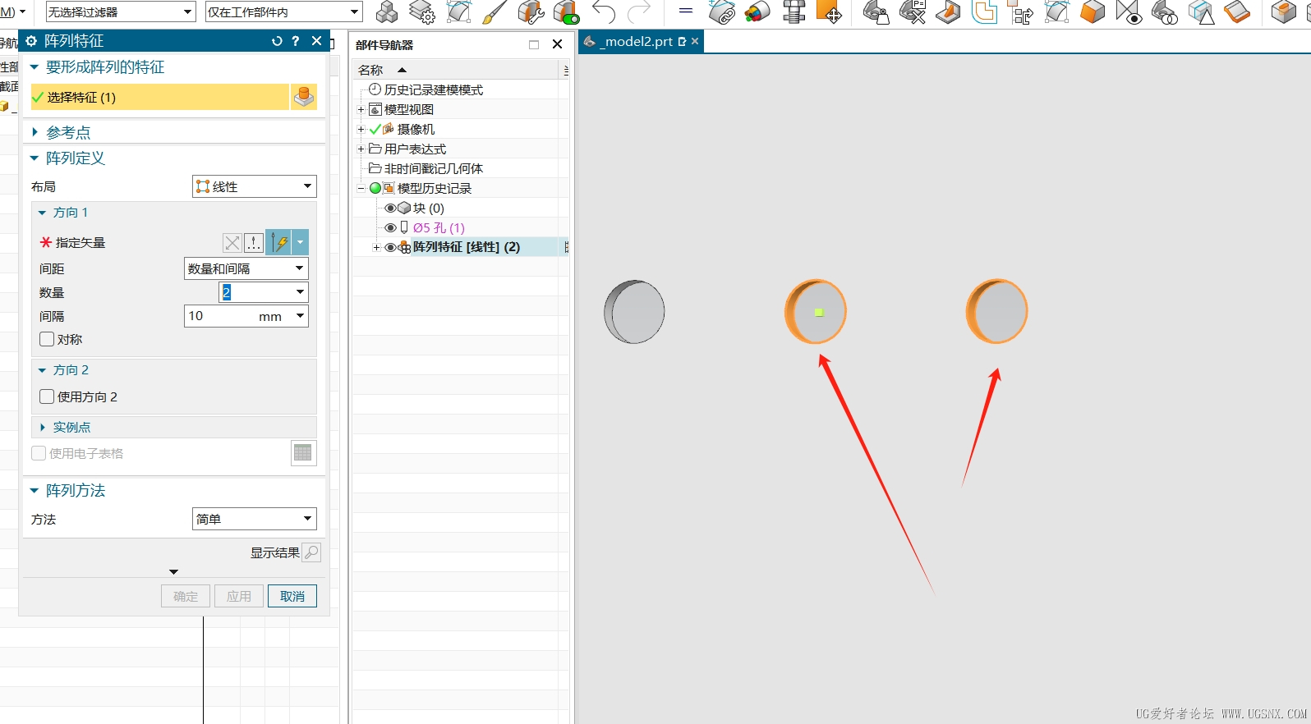Check the 使用方向 2 checkbox
Image resolution: width=1311 pixels, height=724 pixels.
[x=47, y=396]
